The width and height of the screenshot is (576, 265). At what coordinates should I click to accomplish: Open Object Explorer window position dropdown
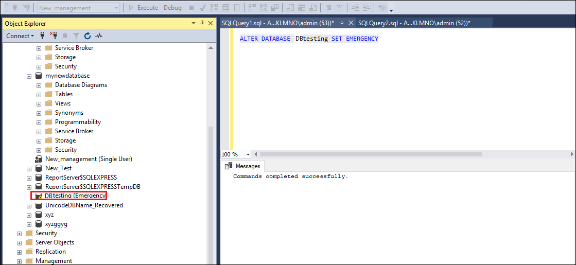(194, 24)
